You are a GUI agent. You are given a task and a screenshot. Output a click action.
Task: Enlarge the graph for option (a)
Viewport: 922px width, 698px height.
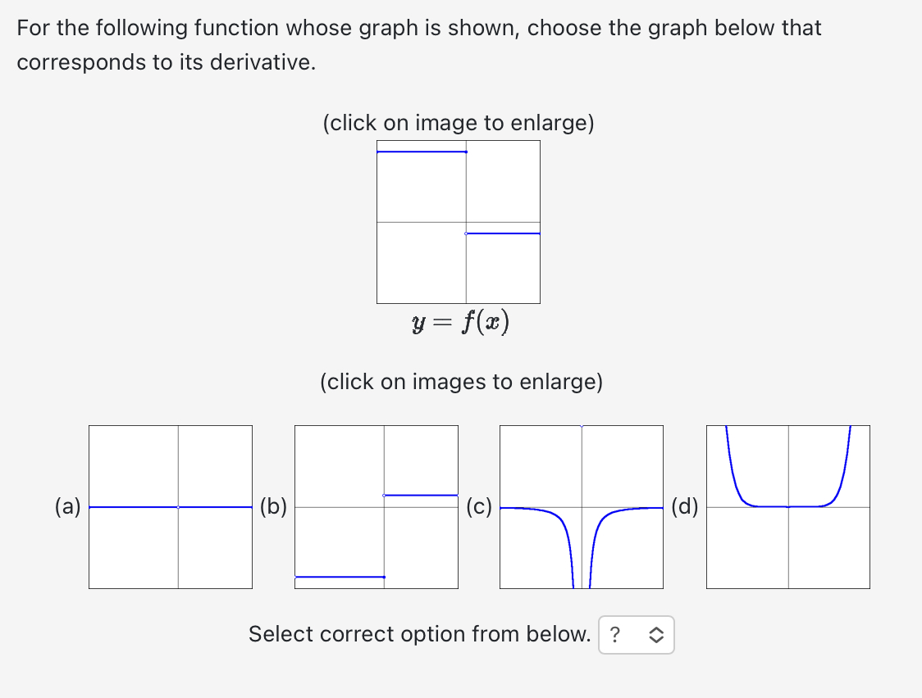pyautogui.click(x=170, y=505)
